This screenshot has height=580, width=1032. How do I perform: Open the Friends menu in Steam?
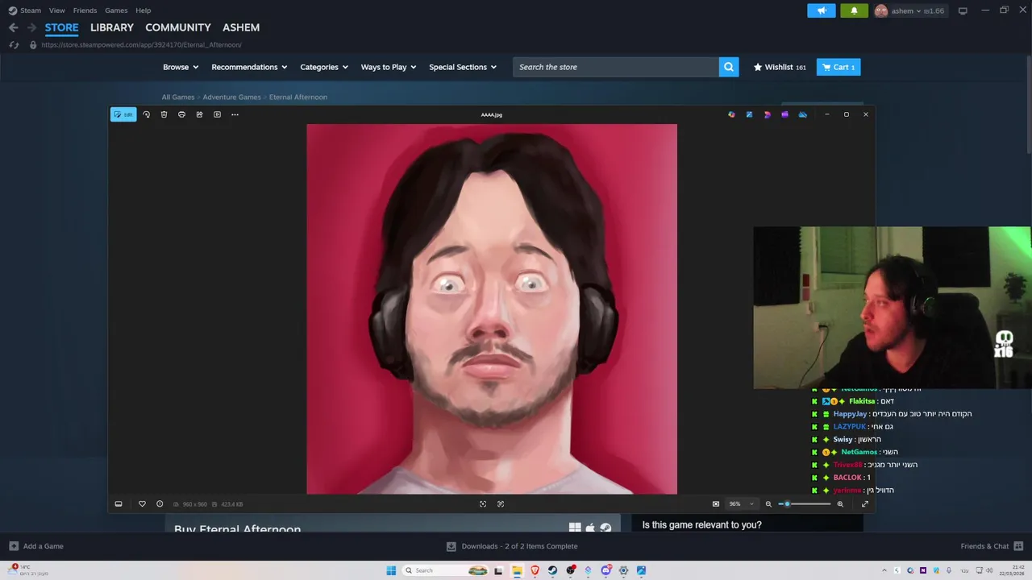pyautogui.click(x=85, y=10)
